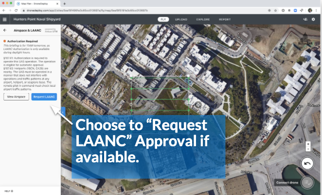Click the Authorization Required heading

point(22,41)
